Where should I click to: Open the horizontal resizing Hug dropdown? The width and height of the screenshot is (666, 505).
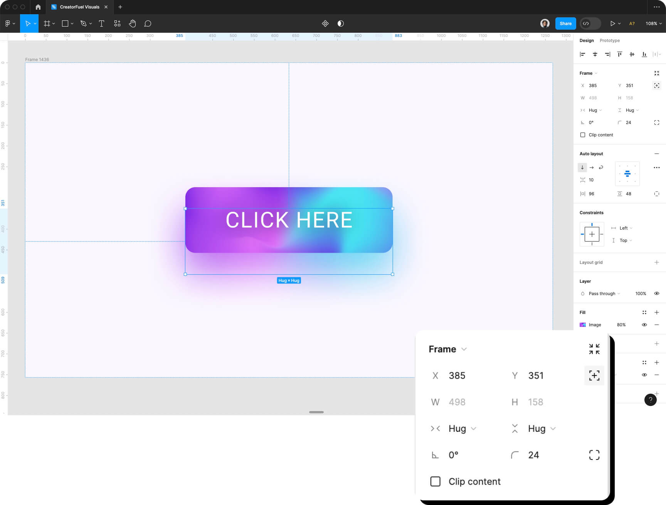[594, 110]
